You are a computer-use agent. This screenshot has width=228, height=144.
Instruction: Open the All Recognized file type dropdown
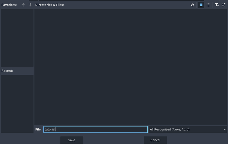point(185,129)
